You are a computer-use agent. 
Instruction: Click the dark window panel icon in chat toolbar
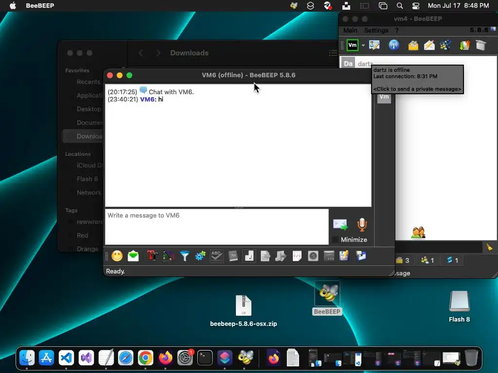point(329,256)
